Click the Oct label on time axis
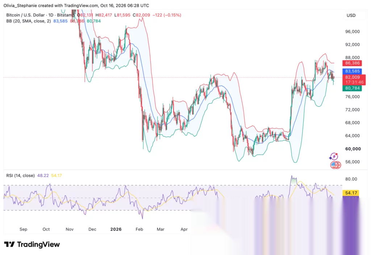371x255 pixels. tap(46, 229)
